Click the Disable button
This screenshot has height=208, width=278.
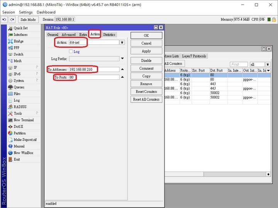coord(146,60)
